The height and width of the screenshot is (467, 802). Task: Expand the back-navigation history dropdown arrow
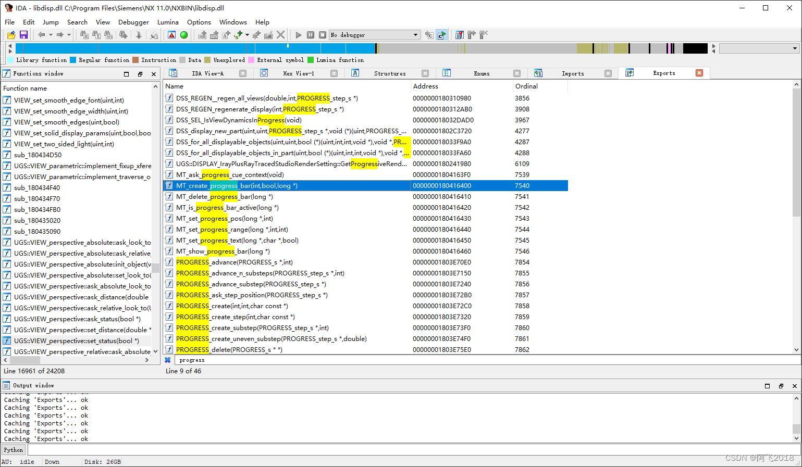50,34
